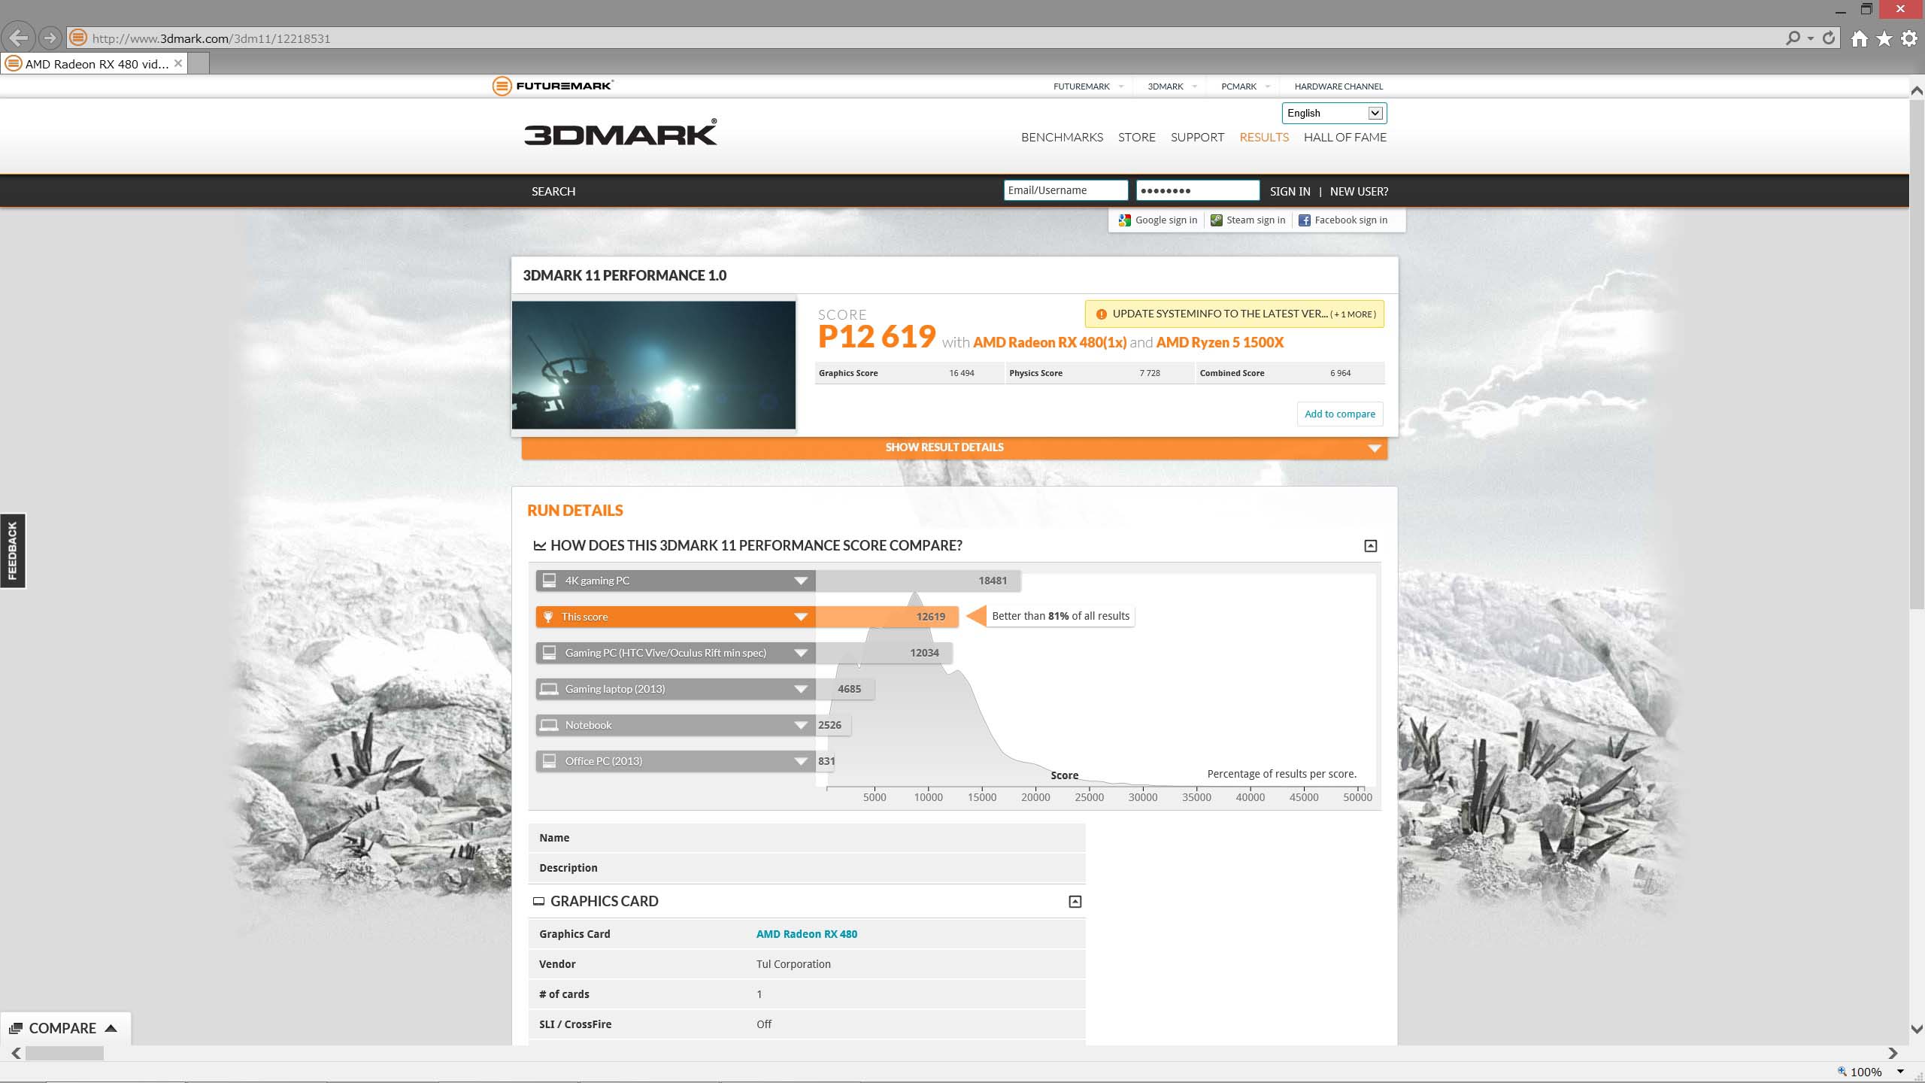Click the trophy icon on This score
This screenshot has height=1083, width=1925.
(548, 617)
